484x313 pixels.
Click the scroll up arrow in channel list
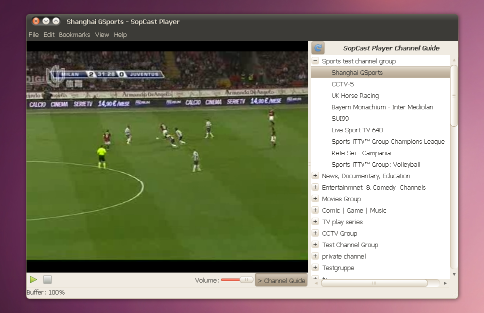click(x=454, y=60)
